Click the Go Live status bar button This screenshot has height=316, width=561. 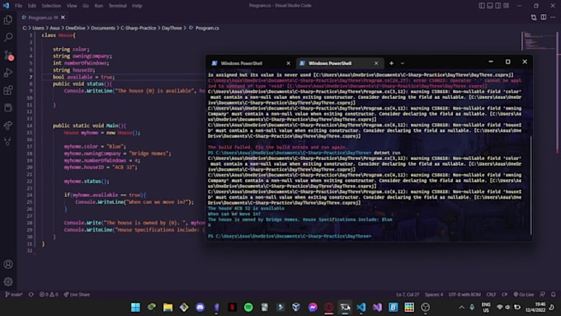(x=524, y=295)
